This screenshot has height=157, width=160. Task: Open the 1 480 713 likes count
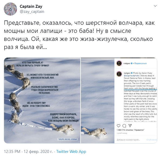131,130
